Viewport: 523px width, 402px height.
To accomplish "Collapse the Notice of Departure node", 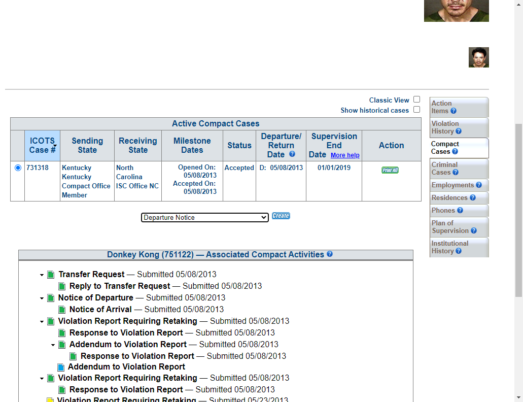I will pos(42,298).
